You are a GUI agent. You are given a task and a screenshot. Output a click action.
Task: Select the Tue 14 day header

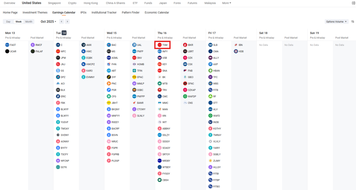tap(61, 33)
